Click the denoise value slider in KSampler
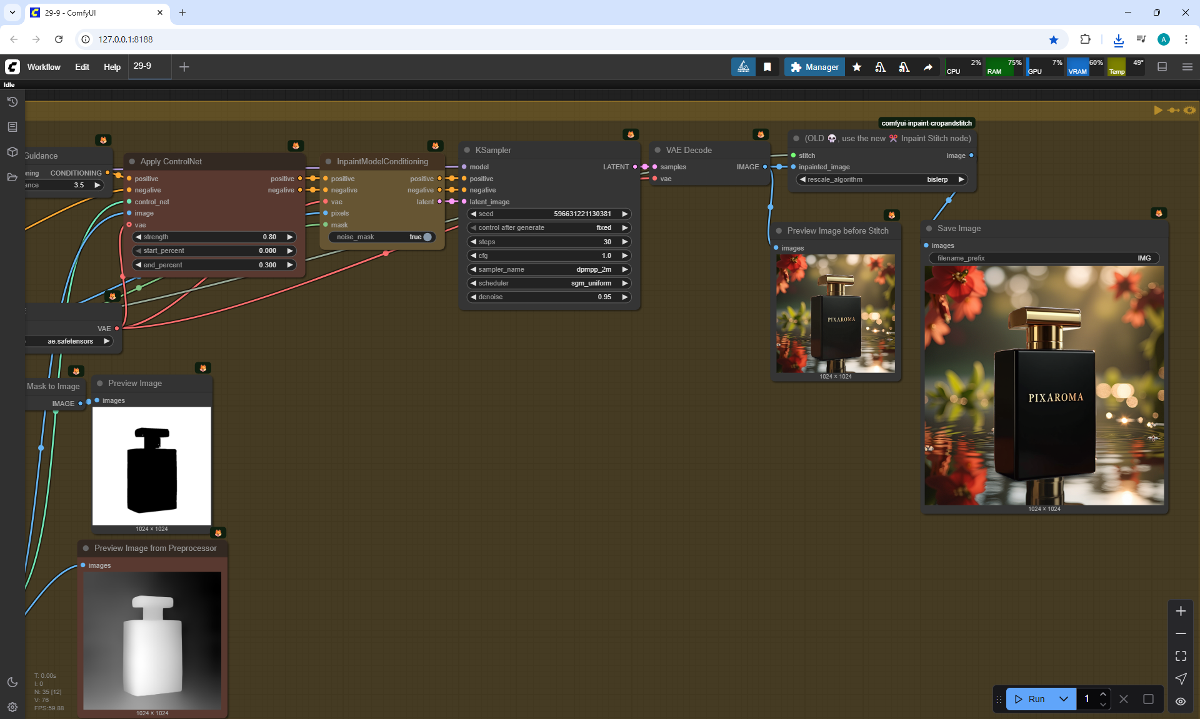 (548, 297)
